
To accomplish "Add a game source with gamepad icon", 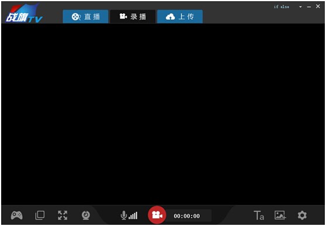I will tap(16, 215).
